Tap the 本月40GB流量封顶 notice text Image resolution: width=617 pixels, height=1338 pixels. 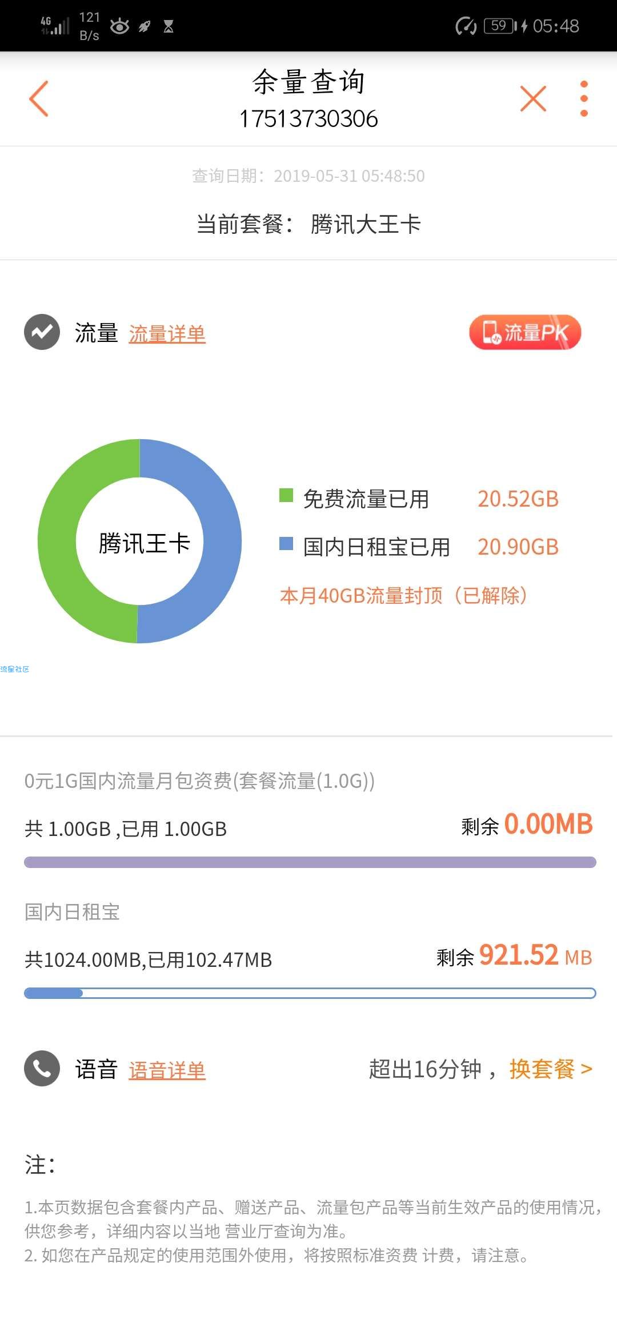tap(403, 596)
